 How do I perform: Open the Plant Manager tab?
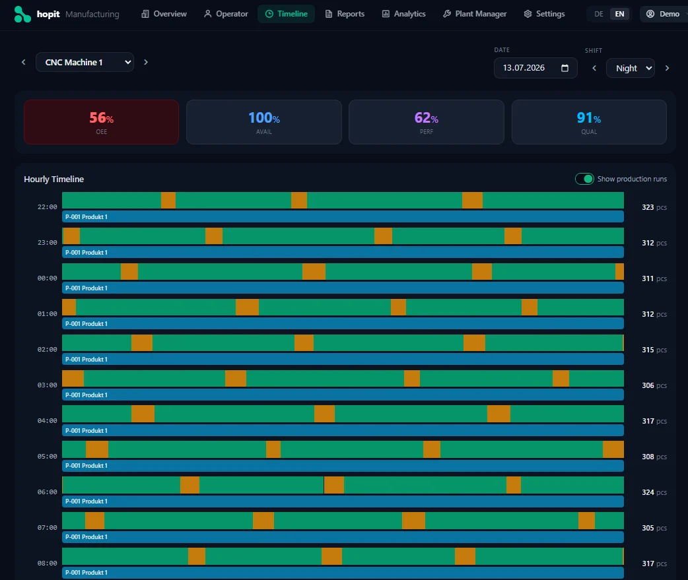[475, 14]
